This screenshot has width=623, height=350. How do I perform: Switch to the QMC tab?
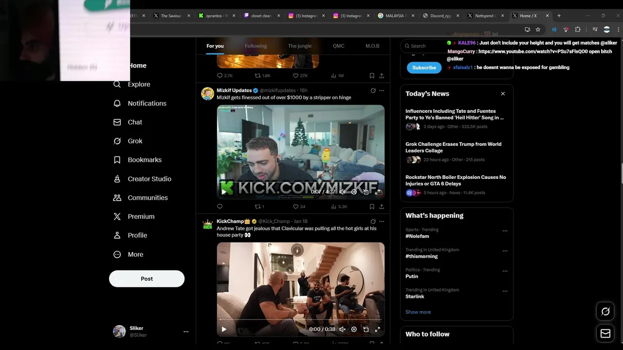click(x=338, y=46)
